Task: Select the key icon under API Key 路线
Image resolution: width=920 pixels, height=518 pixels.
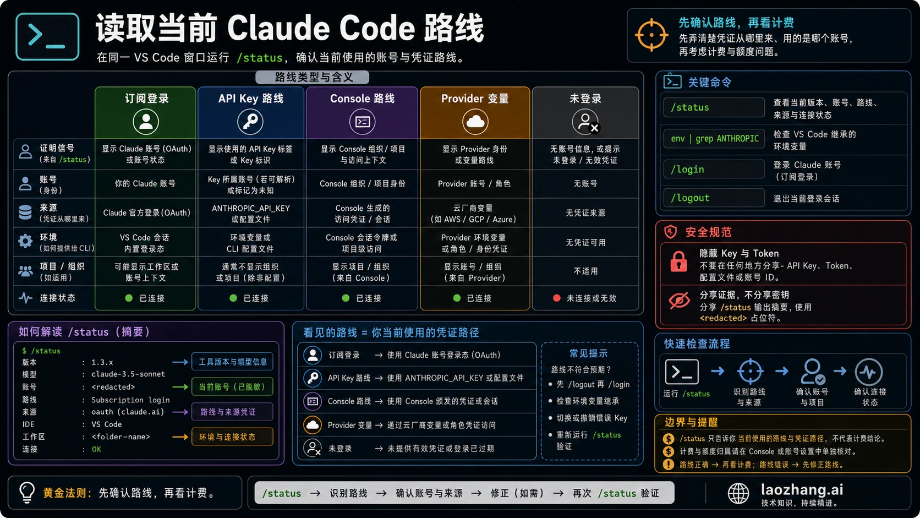Action: point(250,122)
